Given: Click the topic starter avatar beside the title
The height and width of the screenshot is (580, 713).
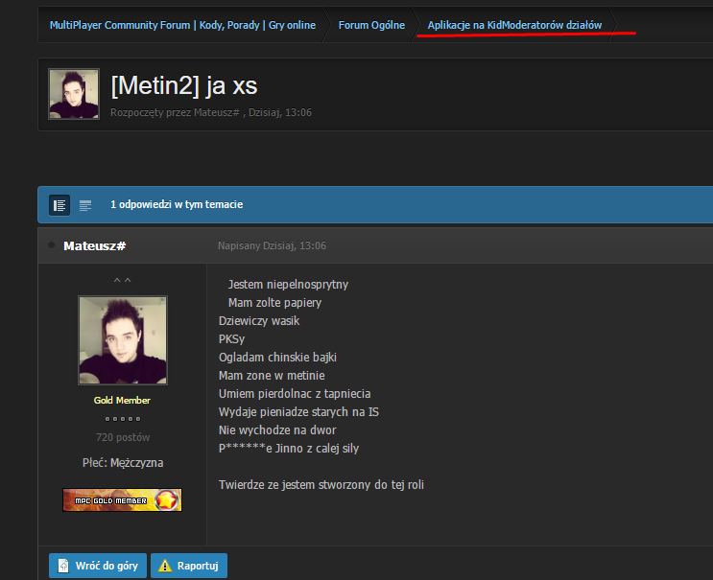Looking at the screenshot, I should point(74,94).
